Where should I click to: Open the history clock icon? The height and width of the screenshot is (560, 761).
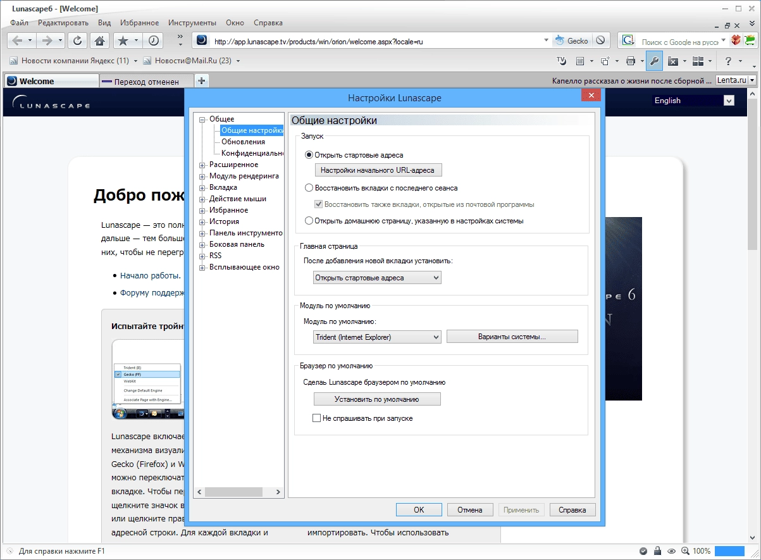tap(153, 40)
